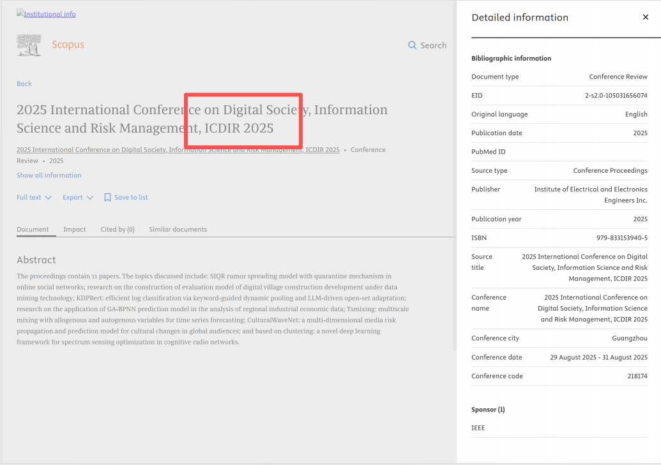Click the Elsevier tree logo
The height and width of the screenshot is (465, 661).
[x=29, y=45]
